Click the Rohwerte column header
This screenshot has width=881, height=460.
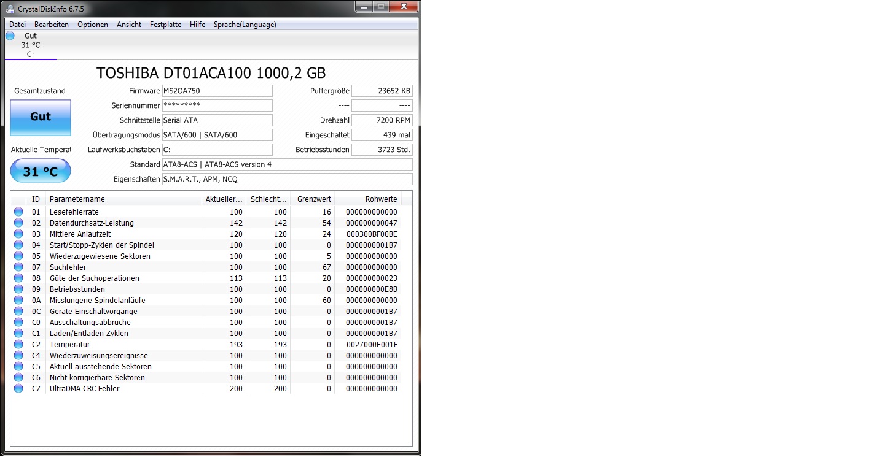pos(367,199)
